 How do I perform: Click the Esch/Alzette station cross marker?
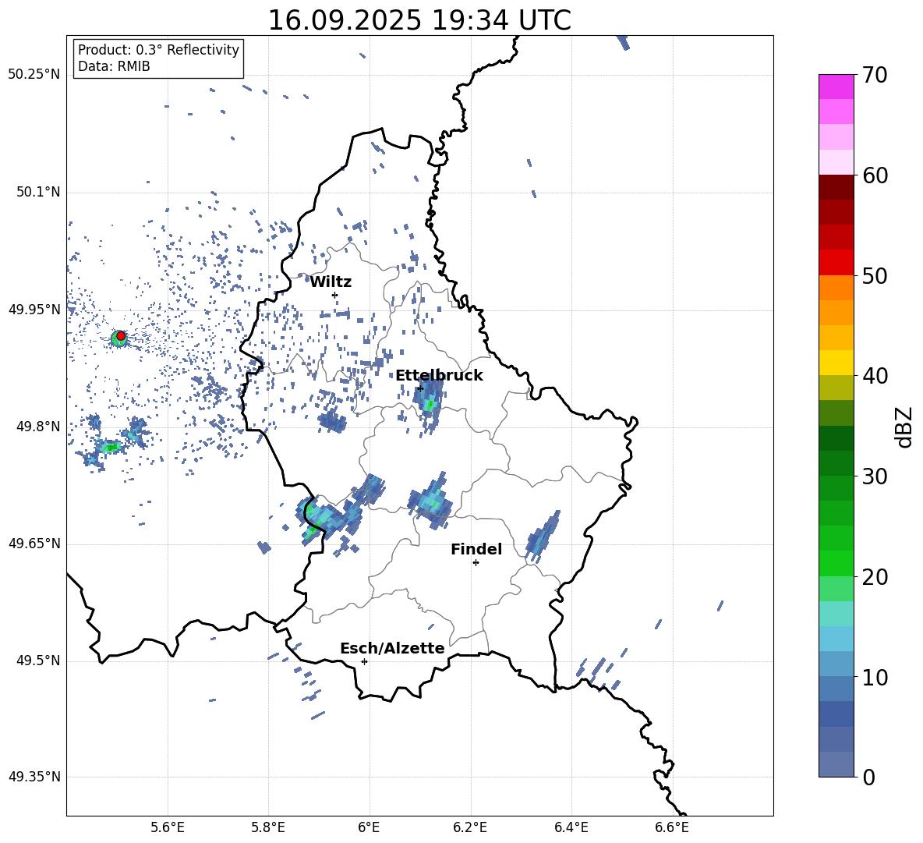coord(364,661)
